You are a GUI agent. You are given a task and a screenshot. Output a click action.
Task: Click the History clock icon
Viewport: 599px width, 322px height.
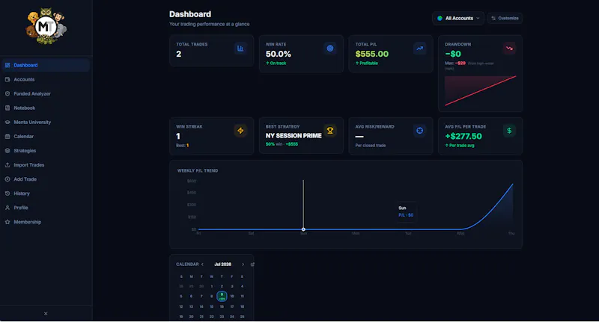point(7,193)
